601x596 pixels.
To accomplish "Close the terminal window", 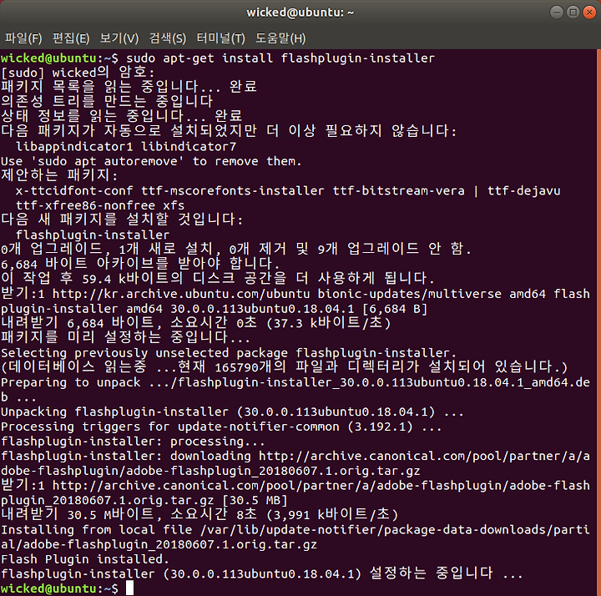I will pyautogui.click(x=589, y=13).
